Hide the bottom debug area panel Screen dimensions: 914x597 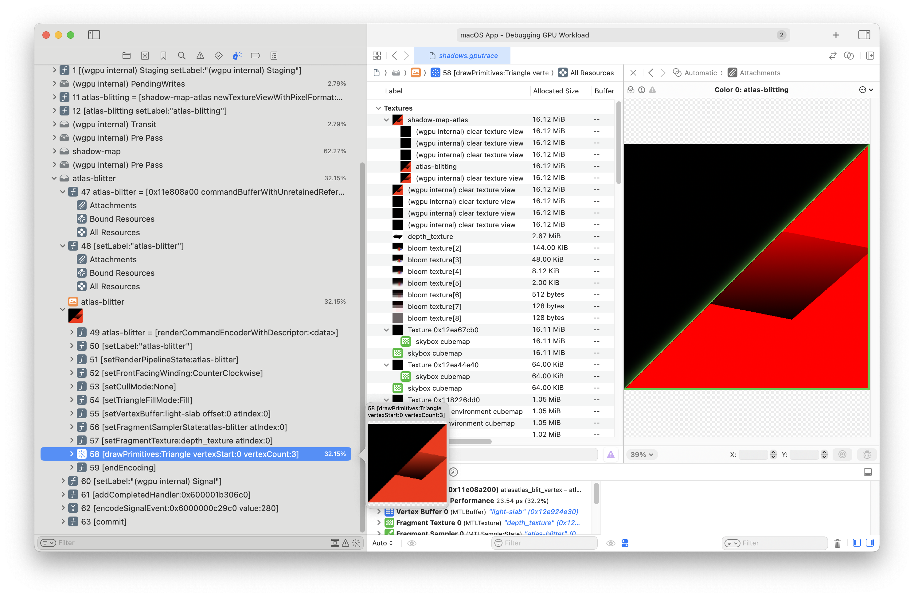[x=868, y=472]
